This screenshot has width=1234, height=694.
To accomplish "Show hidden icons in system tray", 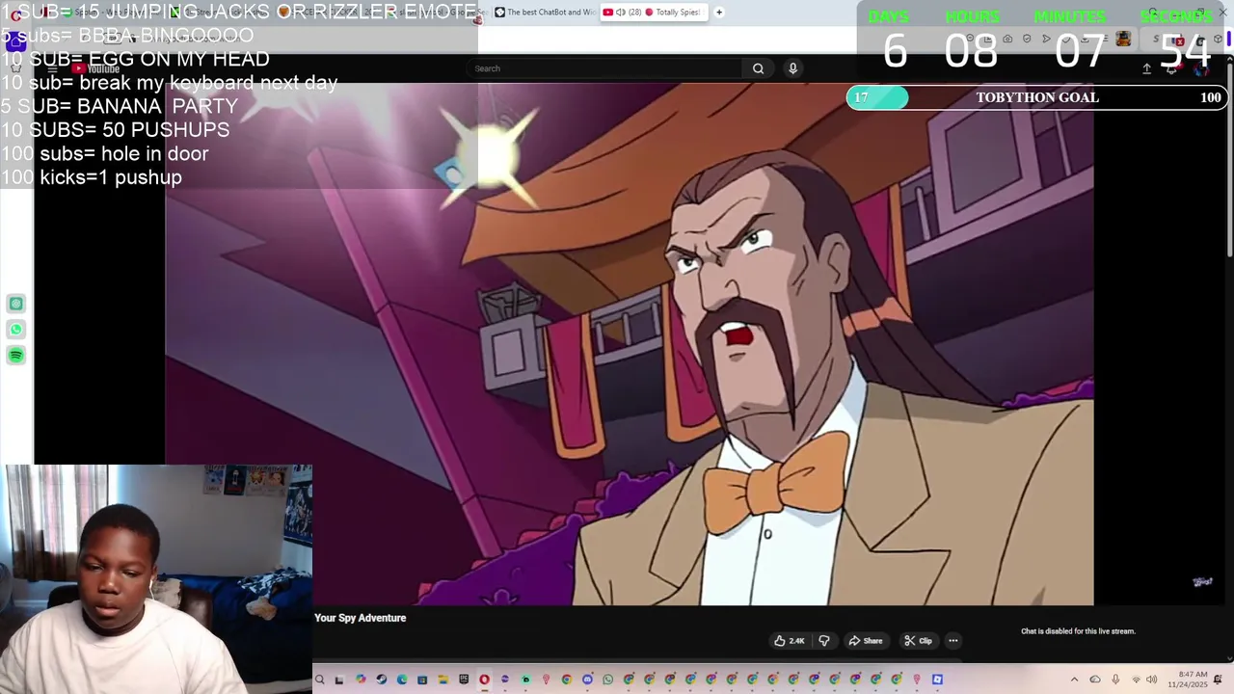I will coord(1074,680).
